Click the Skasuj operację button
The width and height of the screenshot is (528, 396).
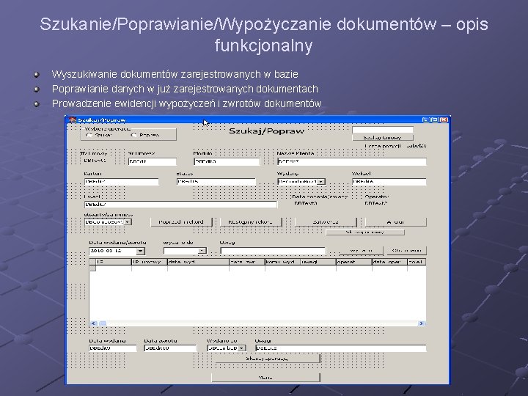(267, 359)
